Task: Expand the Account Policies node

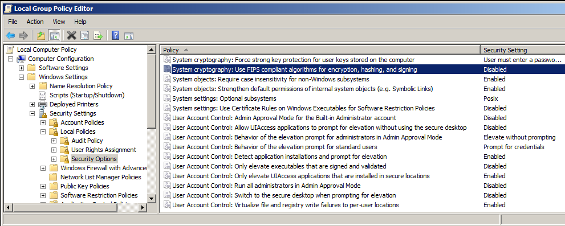Action: (x=43, y=123)
